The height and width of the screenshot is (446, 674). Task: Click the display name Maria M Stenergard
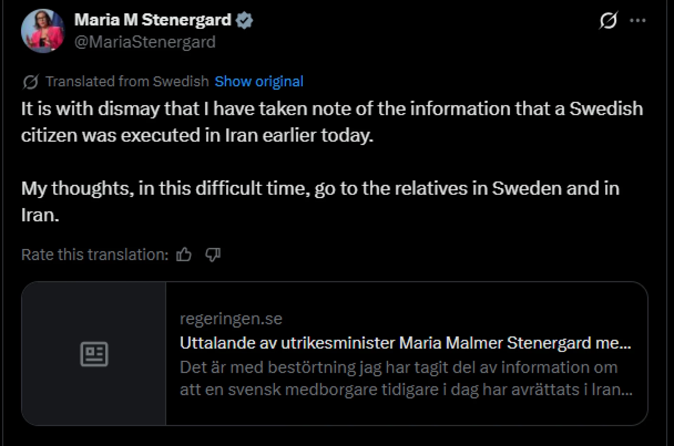(x=153, y=20)
